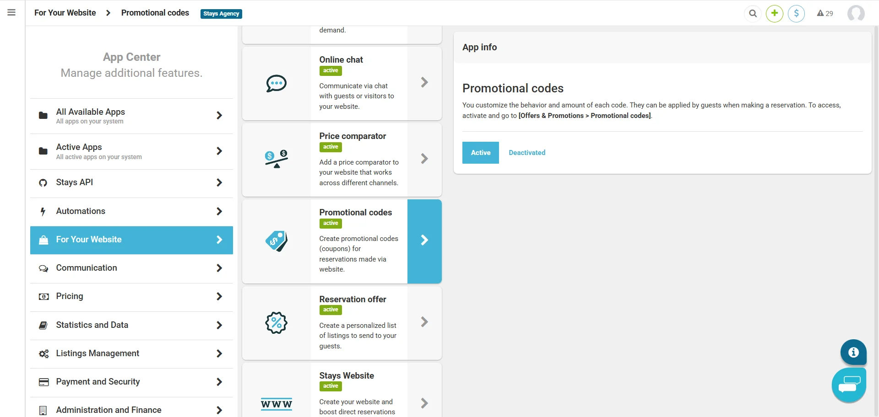
Task: Select the Communication menu item
Action: [131, 268]
